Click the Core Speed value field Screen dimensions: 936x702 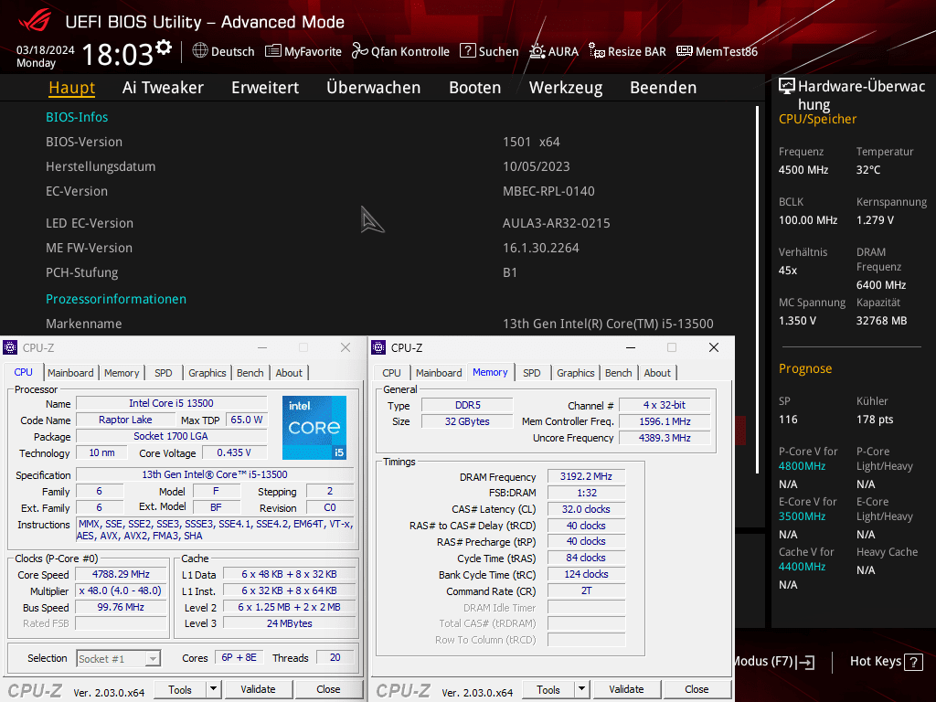(121, 574)
